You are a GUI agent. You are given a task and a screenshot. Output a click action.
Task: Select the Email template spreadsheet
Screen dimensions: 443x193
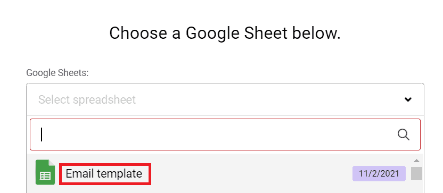pyautogui.click(x=219, y=173)
